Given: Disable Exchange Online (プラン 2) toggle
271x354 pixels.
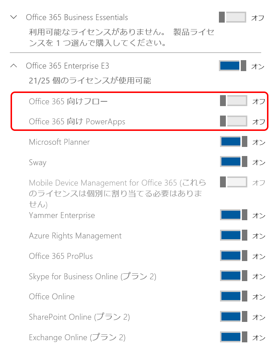Looking at the screenshot, I should 233,337.
